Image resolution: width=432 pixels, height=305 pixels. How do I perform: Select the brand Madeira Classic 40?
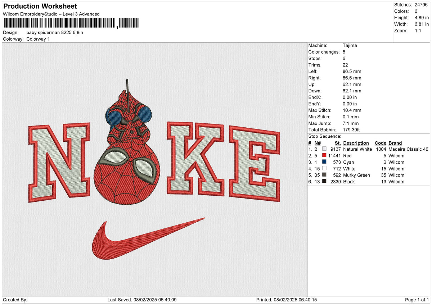409,149
